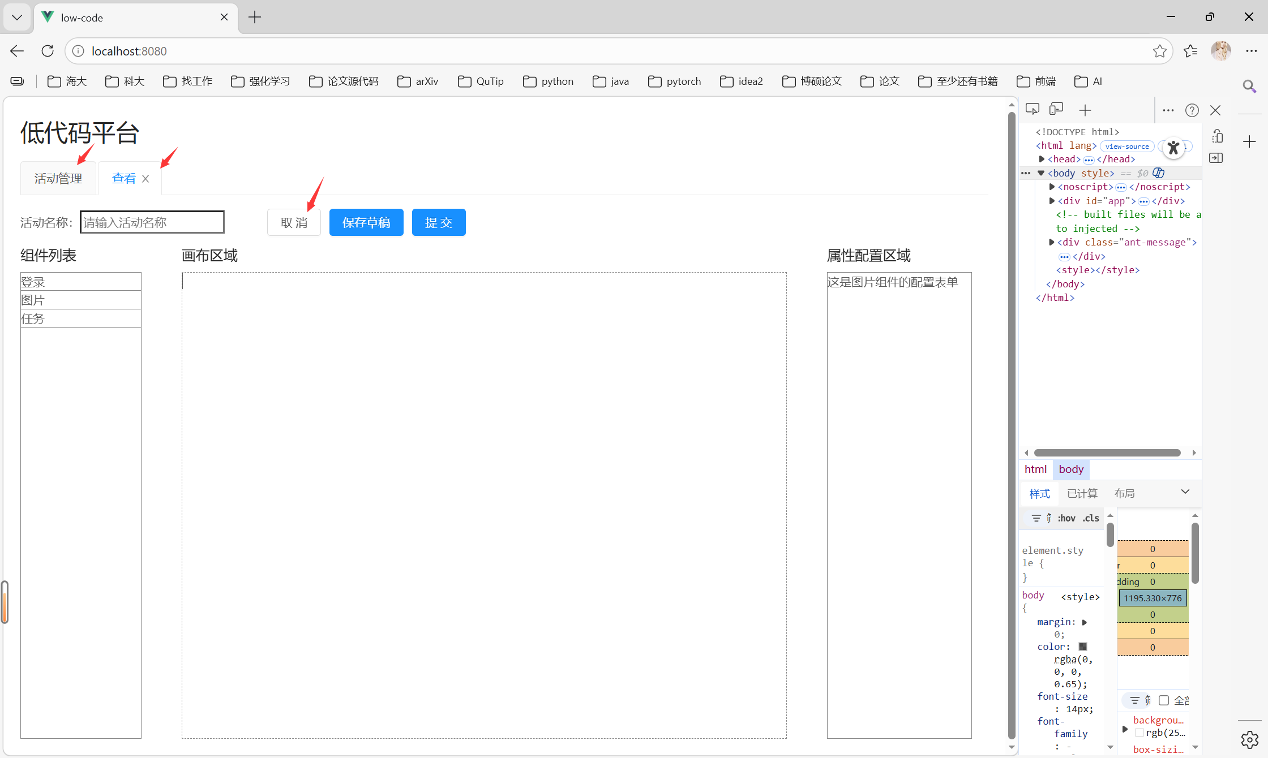Toggle the .cls class editor

click(x=1091, y=518)
